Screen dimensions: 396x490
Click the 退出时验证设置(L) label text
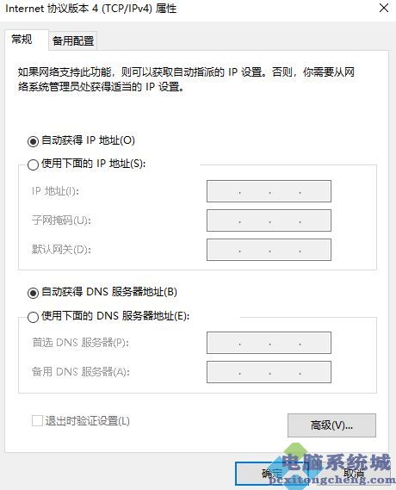point(88,421)
